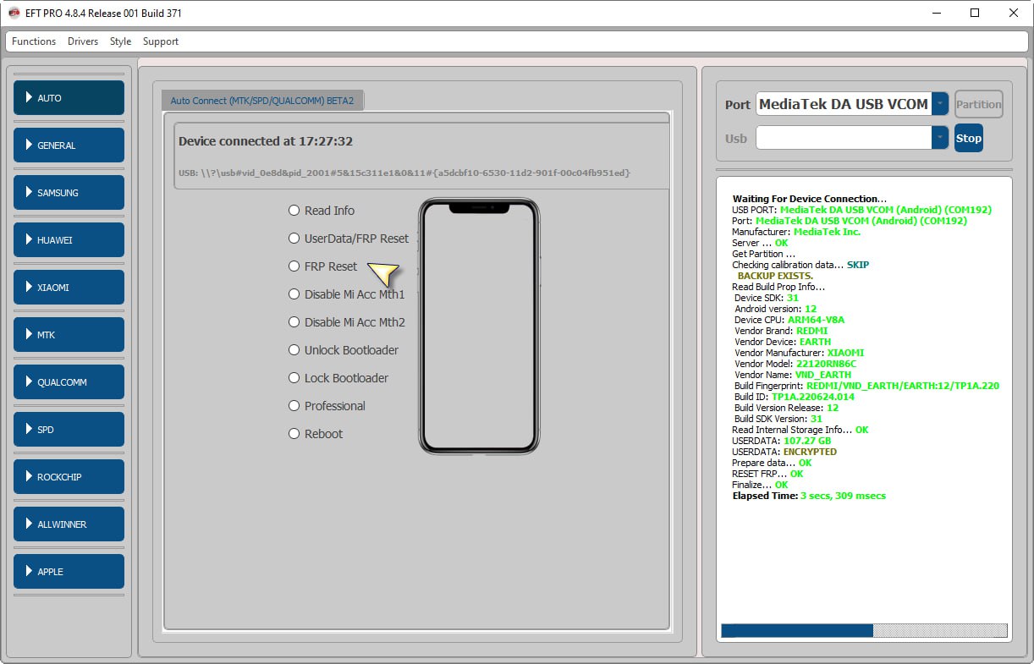Expand the HUAWEI sidebar section
This screenshot has width=1034, height=664.
(69, 240)
